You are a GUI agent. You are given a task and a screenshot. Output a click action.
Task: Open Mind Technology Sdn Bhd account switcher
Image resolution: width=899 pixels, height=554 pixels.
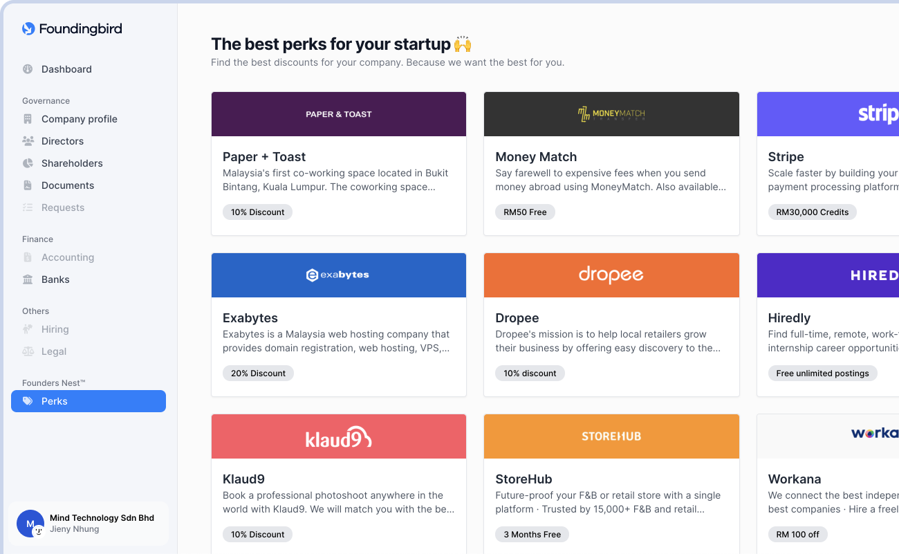tap(89, 524)
